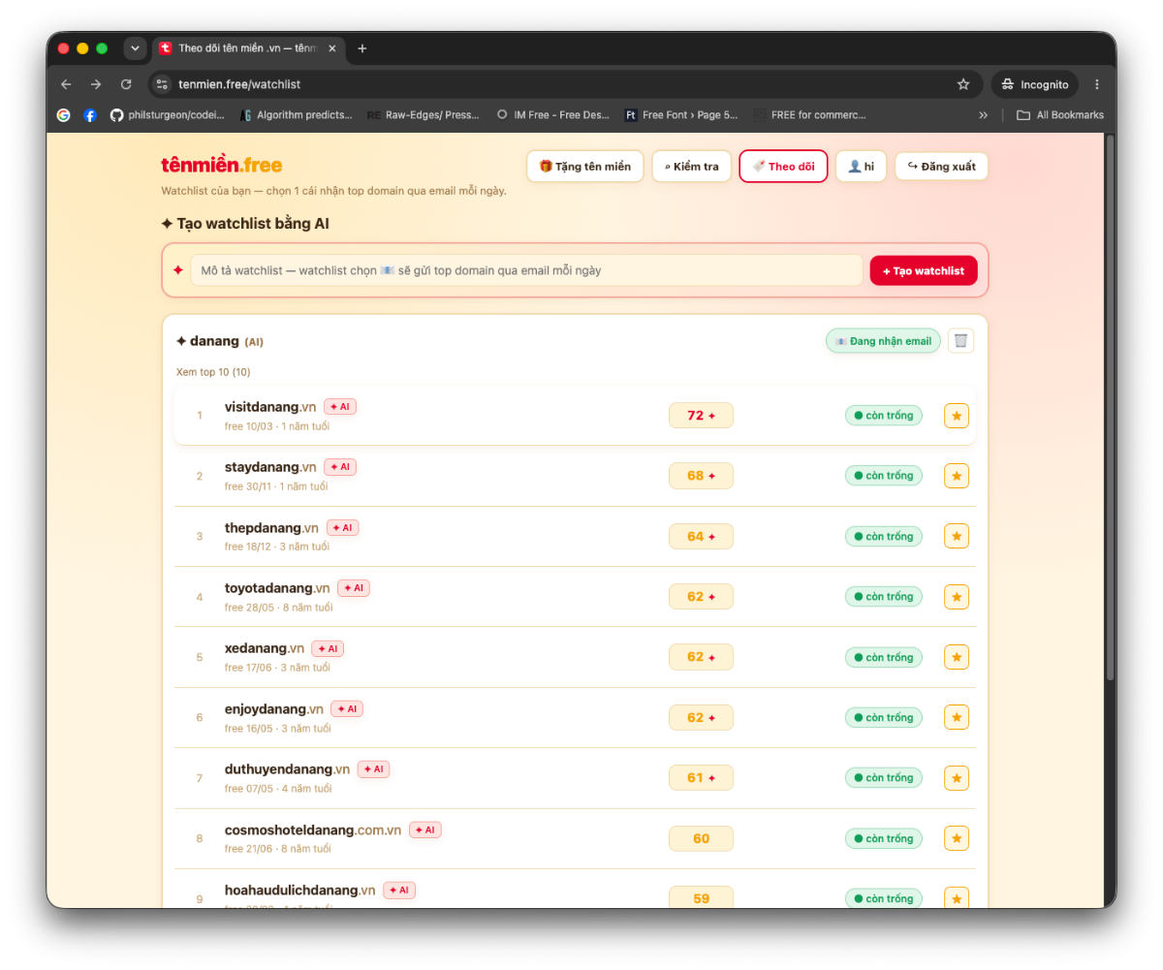Click còn trống status for enjoydanang.vn
This screenshot has height=970, width=1163.
coord(883,717)
